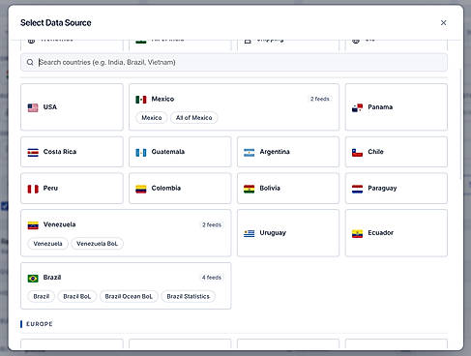Screen dimensions: 471x356
Task: Click the EUROPE section heading
Action: 40,324
